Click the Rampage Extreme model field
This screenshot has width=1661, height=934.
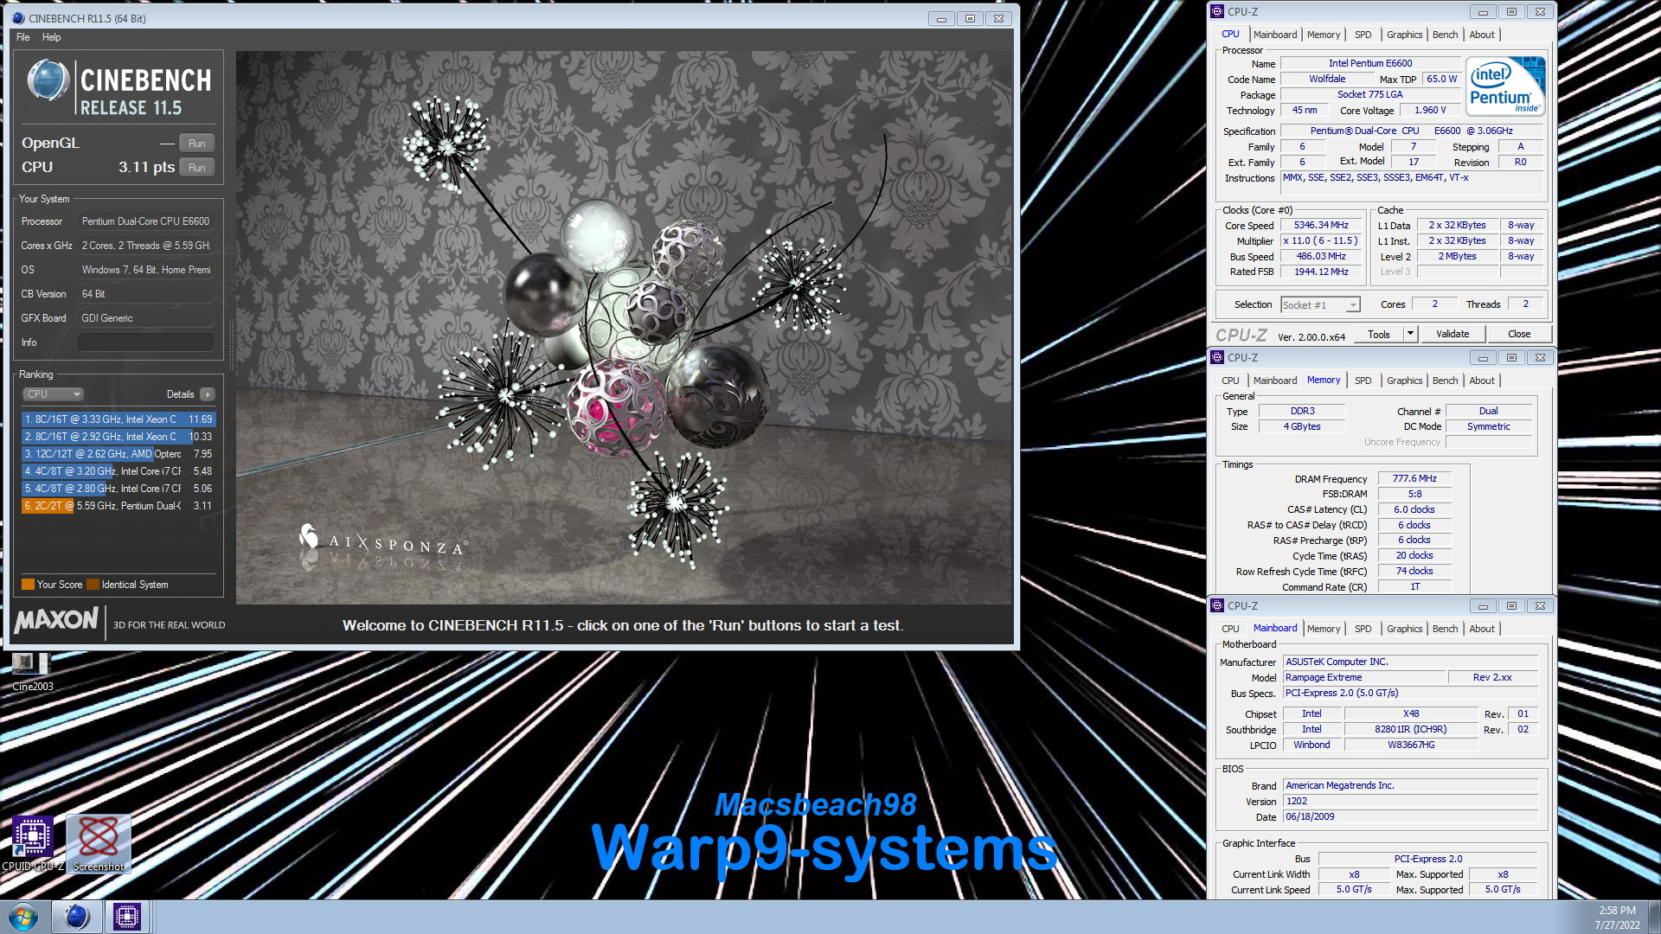(x=1363, y=677)
